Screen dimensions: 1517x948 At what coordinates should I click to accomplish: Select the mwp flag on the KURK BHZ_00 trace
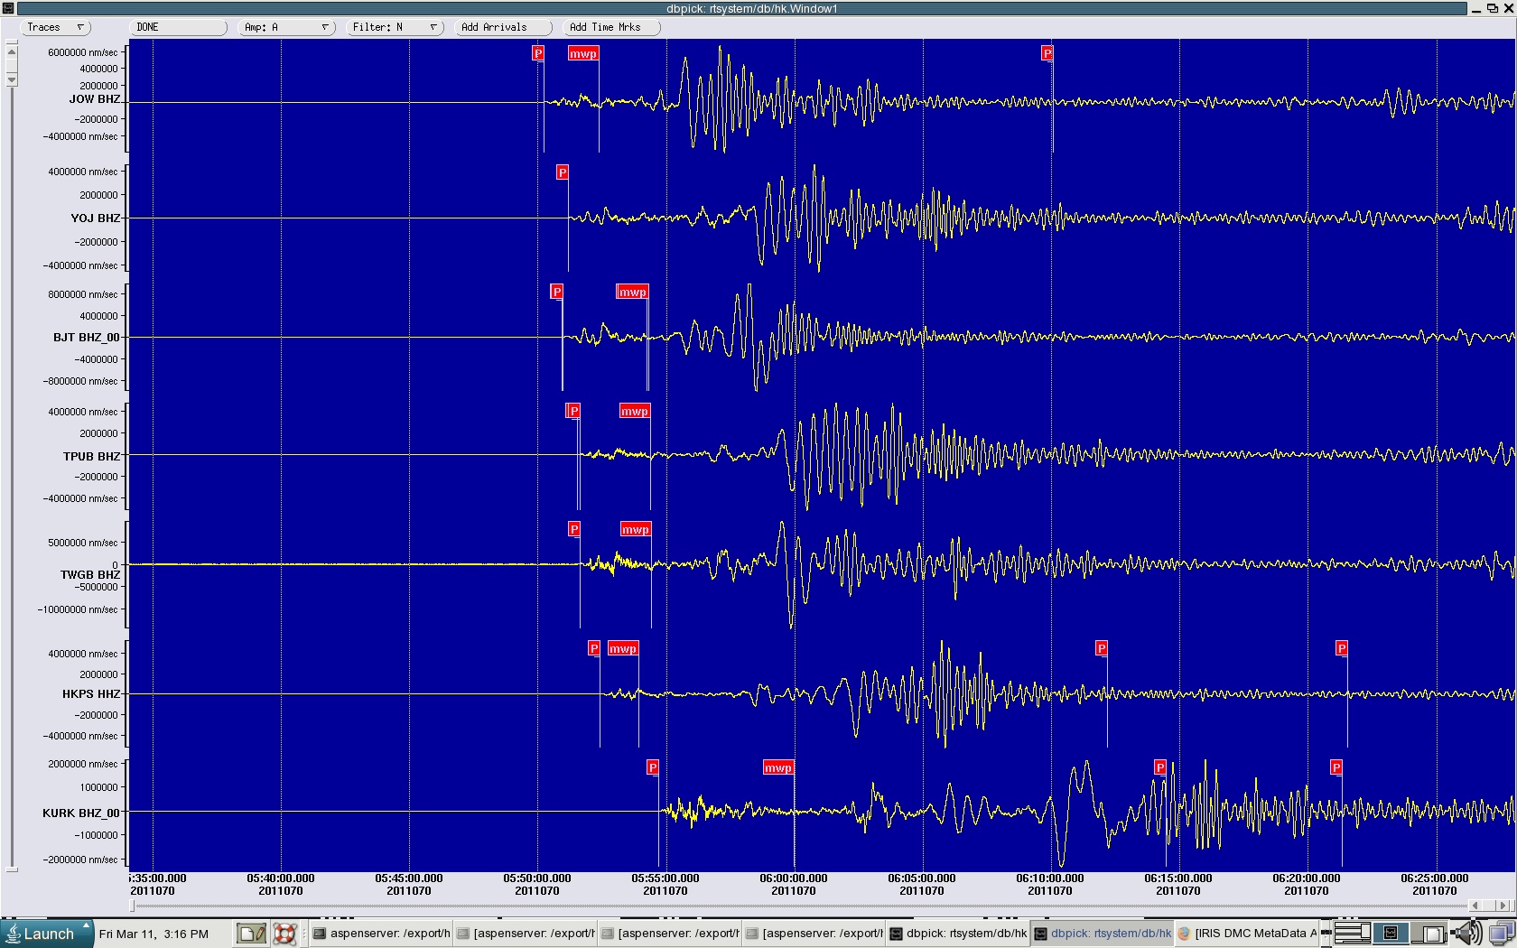tap(777, 767)
